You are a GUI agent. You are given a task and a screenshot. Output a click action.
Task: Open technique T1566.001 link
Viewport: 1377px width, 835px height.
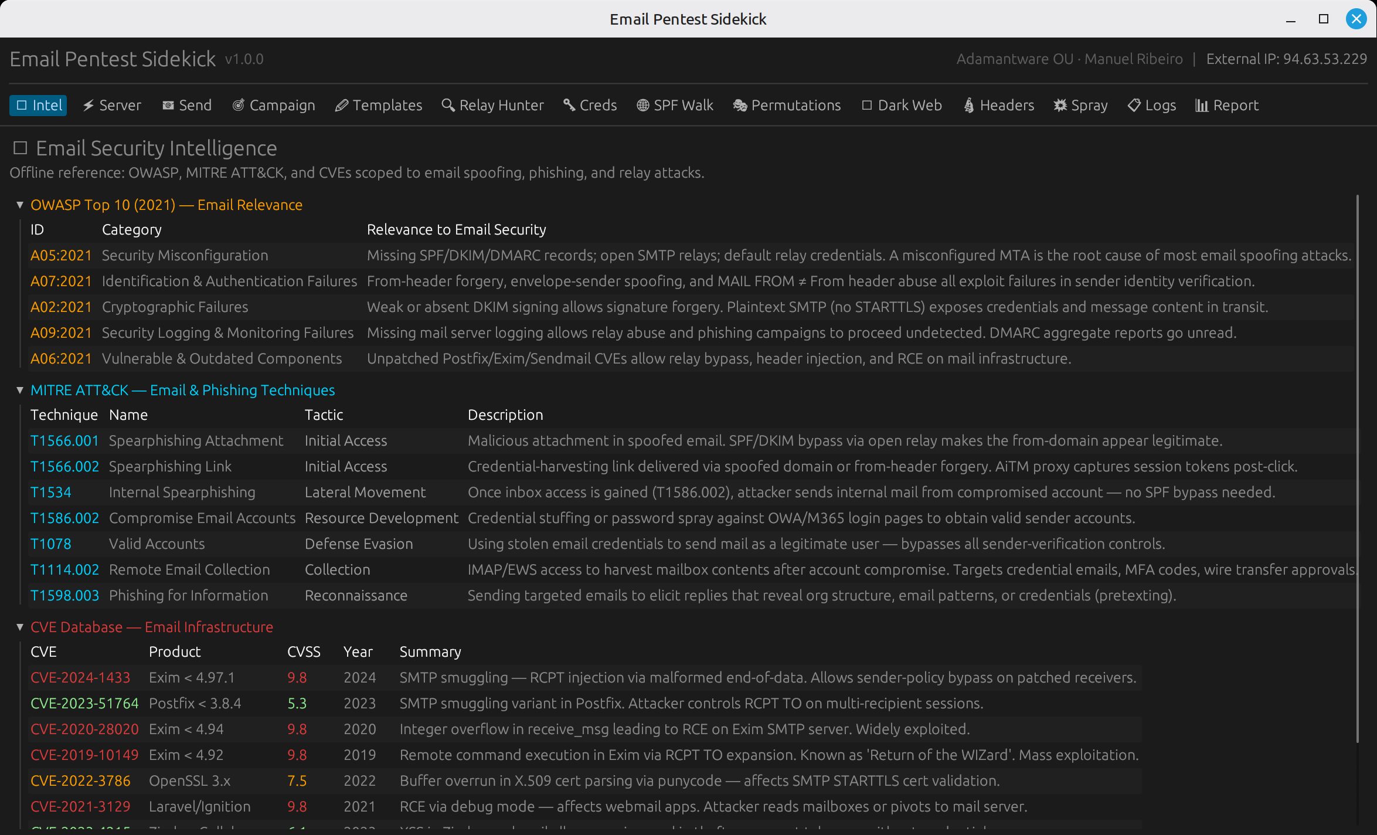[x=64, y=440]
